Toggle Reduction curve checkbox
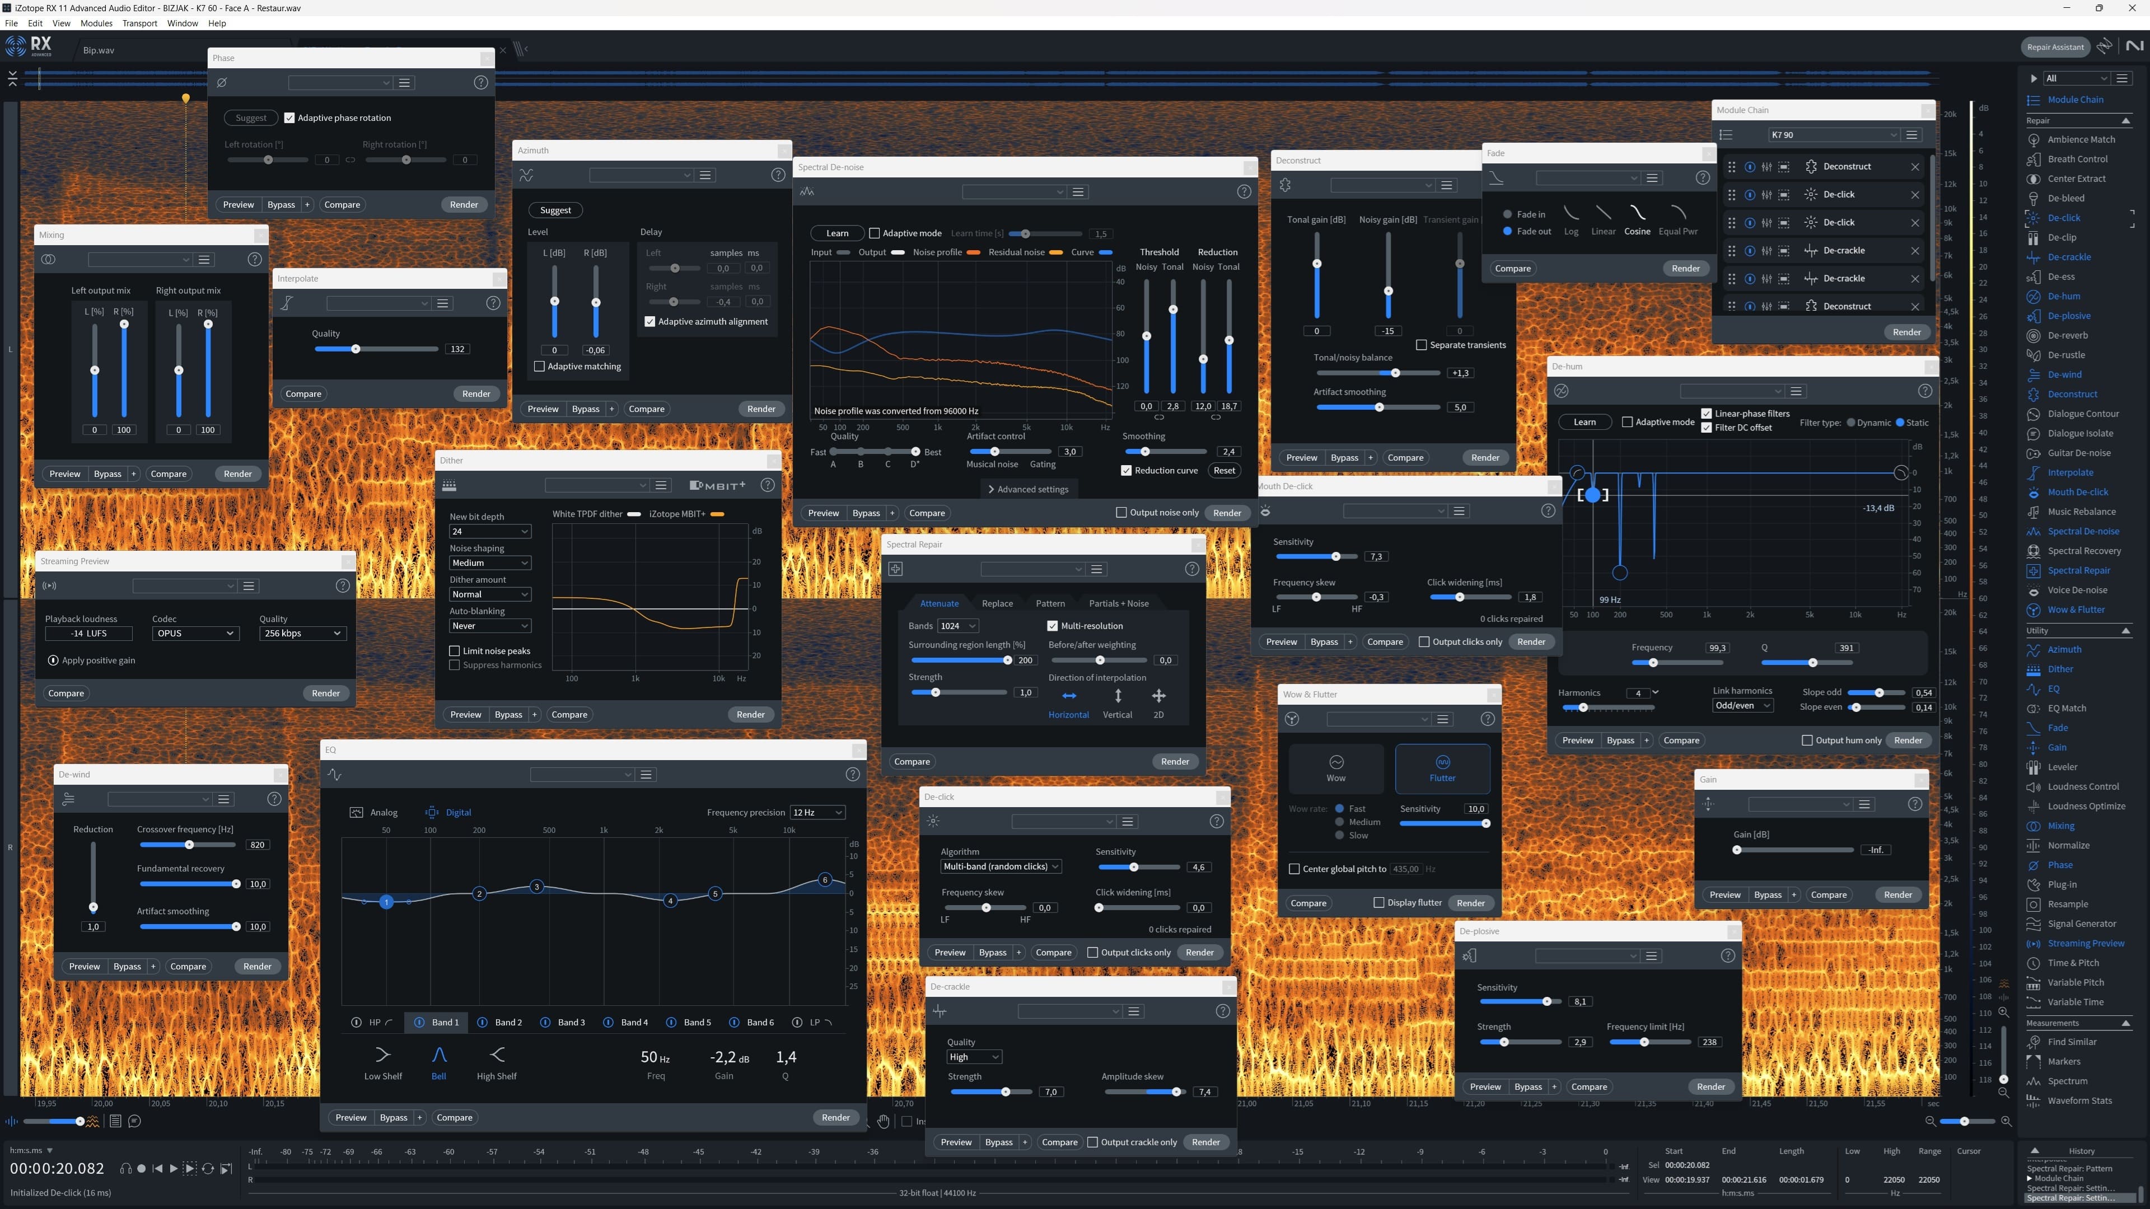The height and width of the screenshot is (1209, 2150). (1126, 471)
